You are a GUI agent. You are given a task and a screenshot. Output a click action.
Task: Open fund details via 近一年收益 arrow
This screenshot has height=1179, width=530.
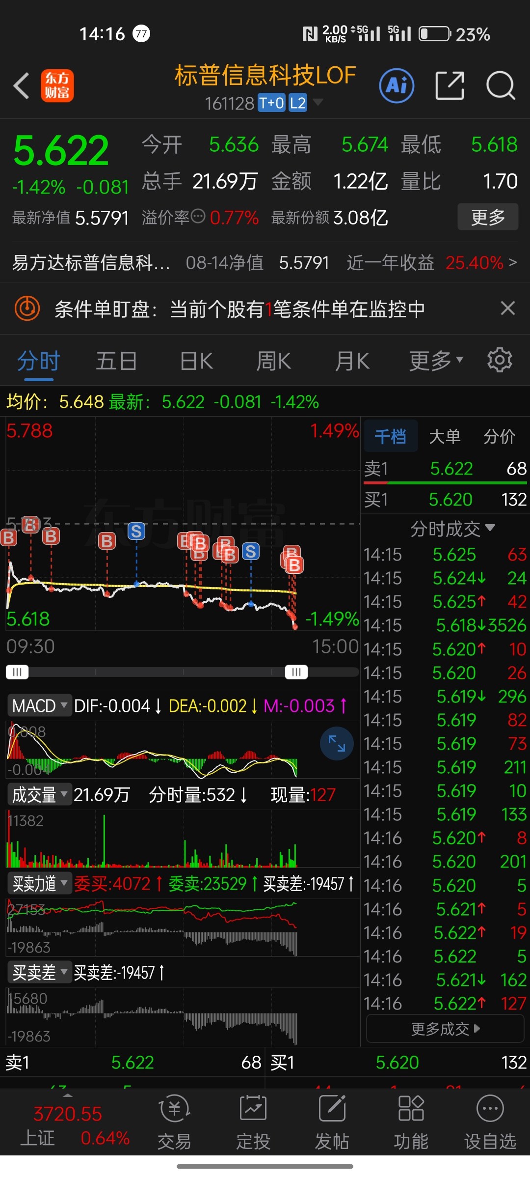512,262
